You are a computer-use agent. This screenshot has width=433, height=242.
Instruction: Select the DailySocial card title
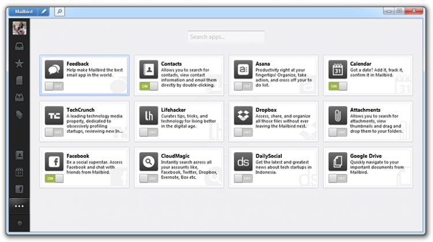(268, 156)
